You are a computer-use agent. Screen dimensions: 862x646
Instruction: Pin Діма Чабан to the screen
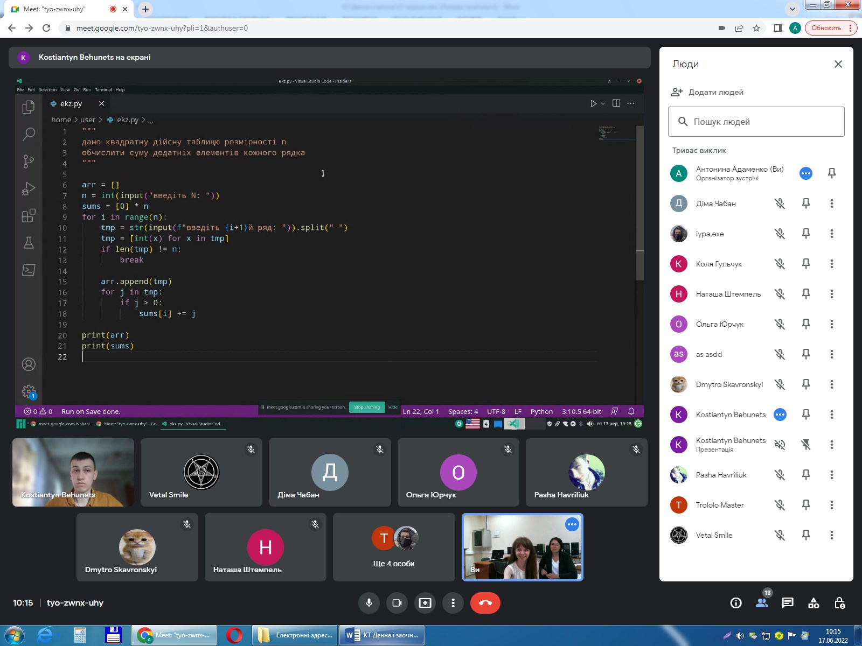coord(806,203)
